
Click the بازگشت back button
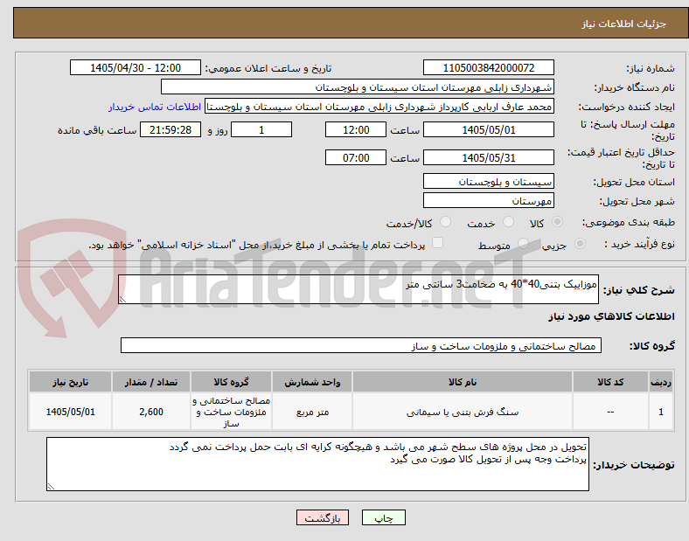323,517
